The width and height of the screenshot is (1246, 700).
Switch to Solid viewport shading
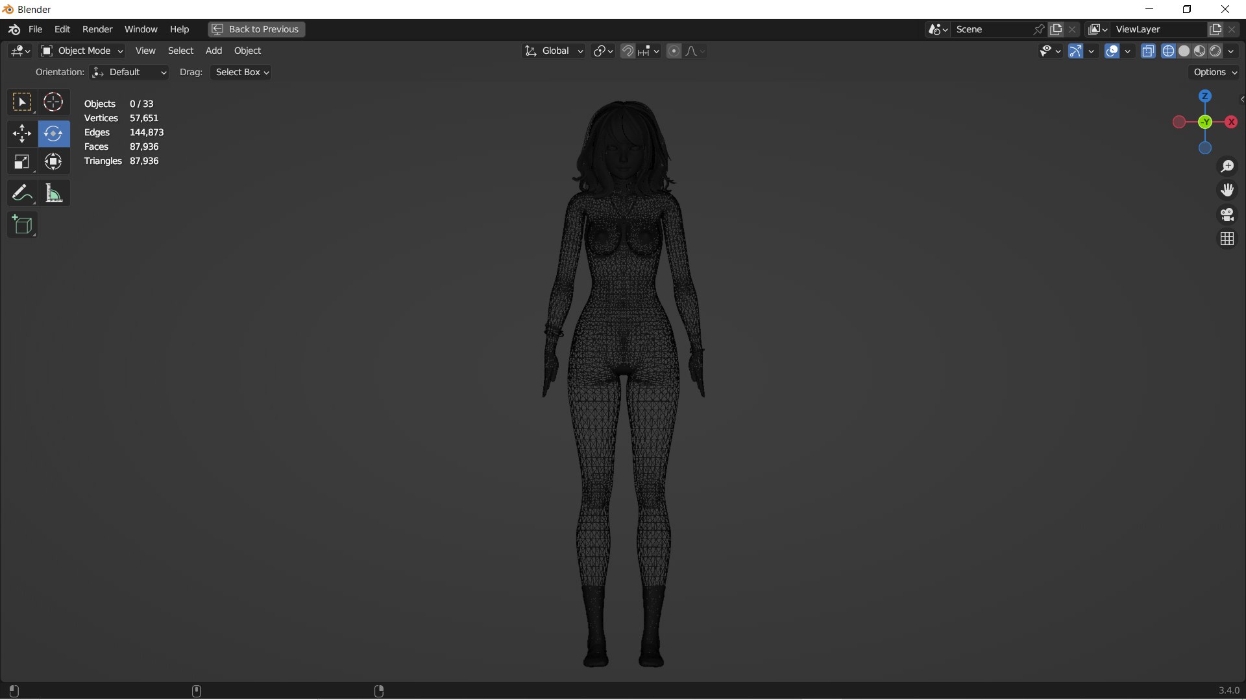(1184, 51)
